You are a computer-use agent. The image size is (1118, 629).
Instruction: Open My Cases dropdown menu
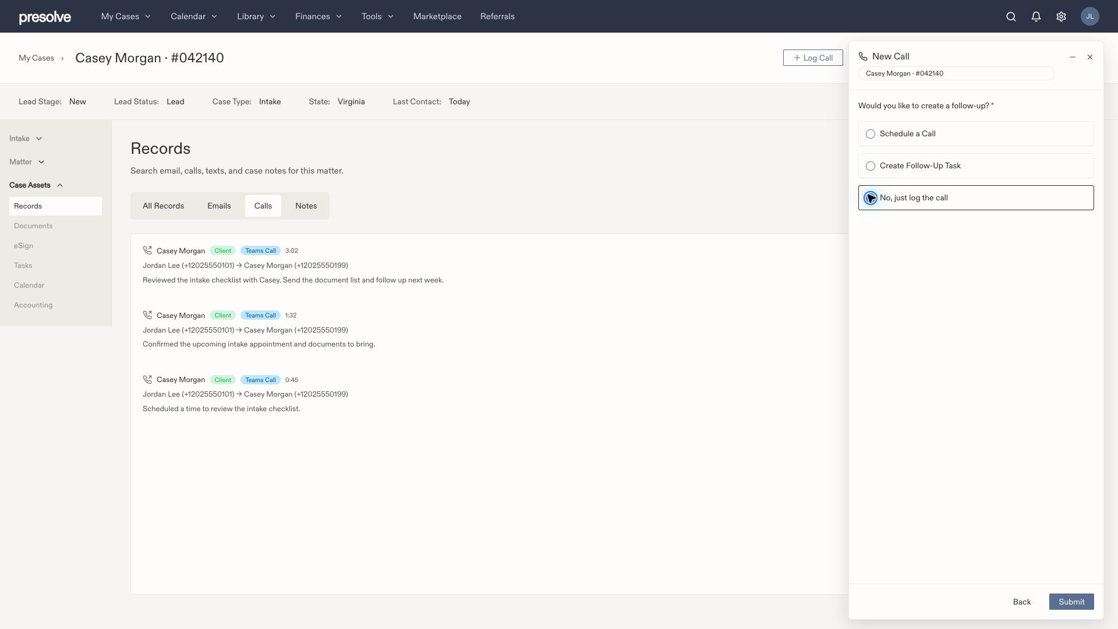click(x=126, y=16)
